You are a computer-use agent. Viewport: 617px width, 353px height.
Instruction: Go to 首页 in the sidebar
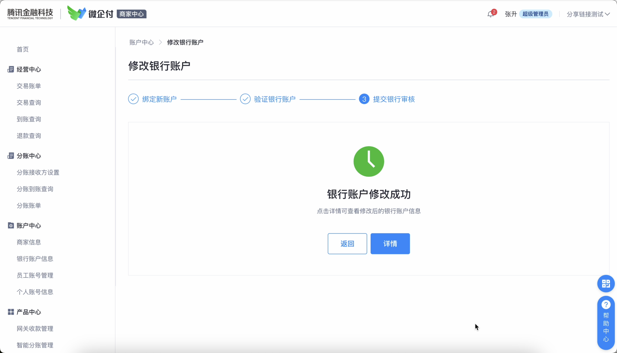[23, 49]
